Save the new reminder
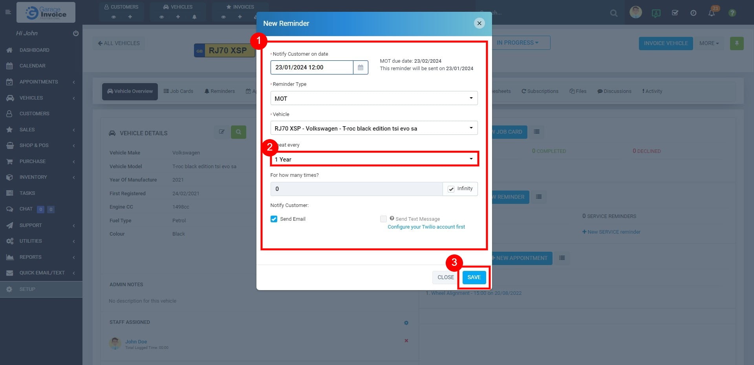754x365 pixels. pyautogui.click(x=474, y=277)
